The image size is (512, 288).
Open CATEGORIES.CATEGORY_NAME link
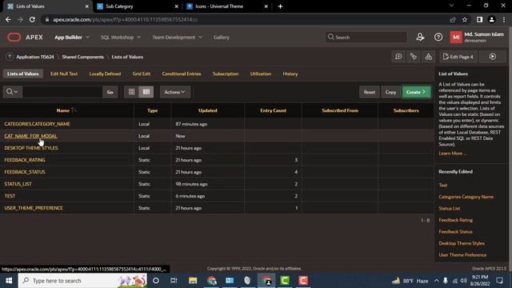[x=38, y=124]
